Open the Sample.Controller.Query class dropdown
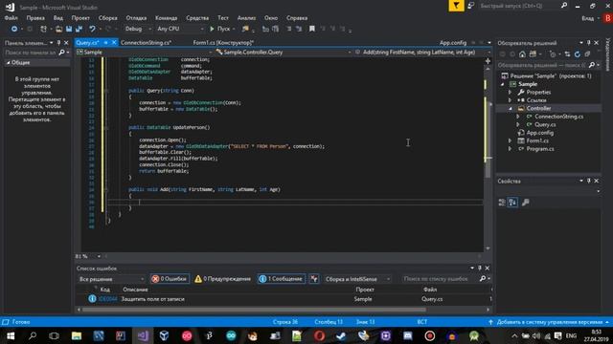 (284, 53)
